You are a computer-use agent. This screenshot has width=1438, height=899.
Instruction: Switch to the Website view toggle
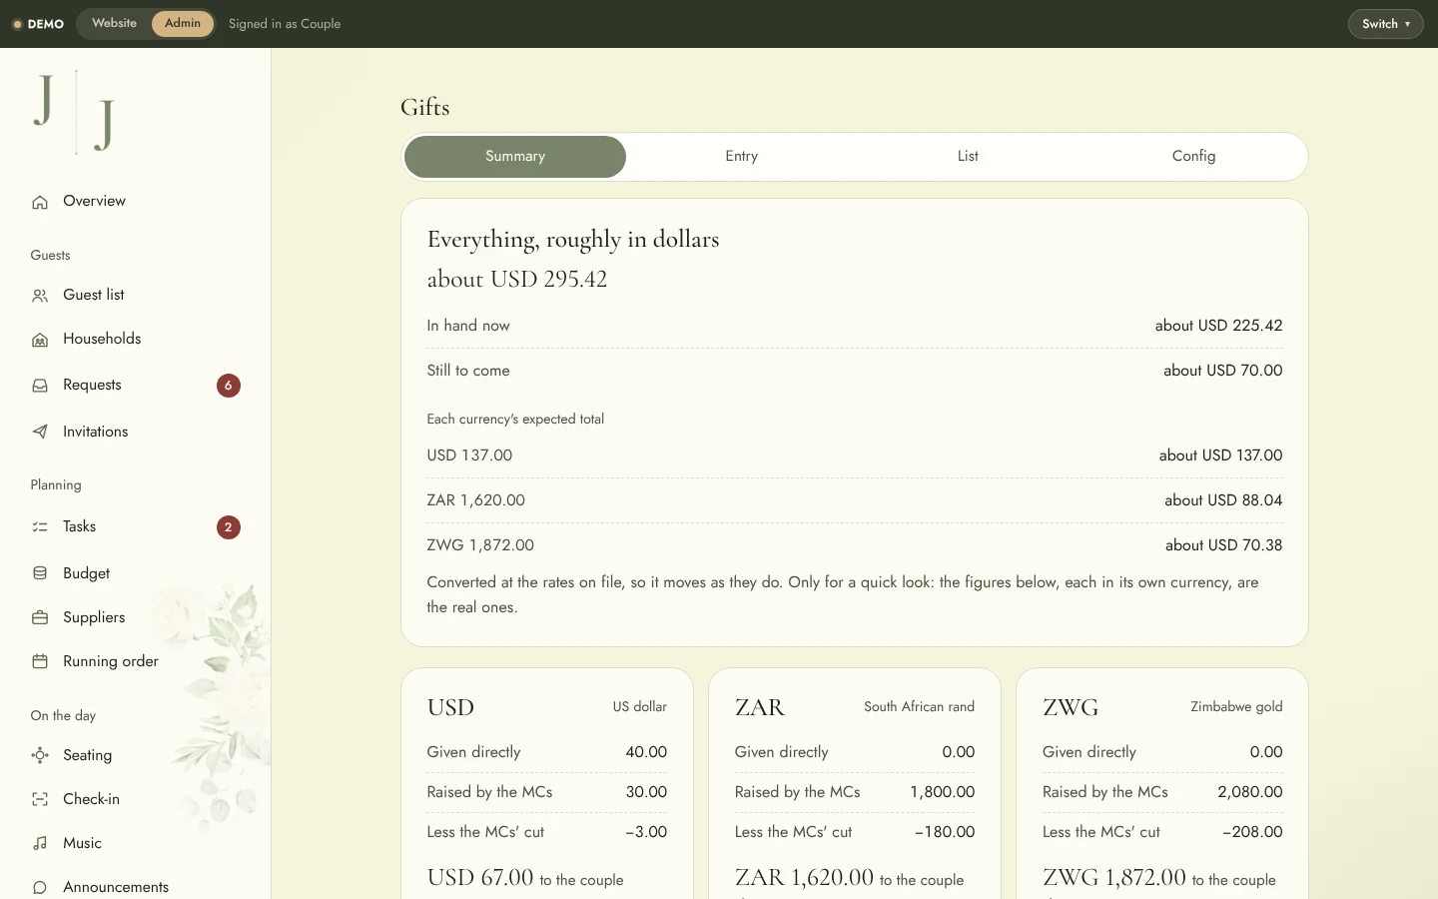[x=114, y=23]
